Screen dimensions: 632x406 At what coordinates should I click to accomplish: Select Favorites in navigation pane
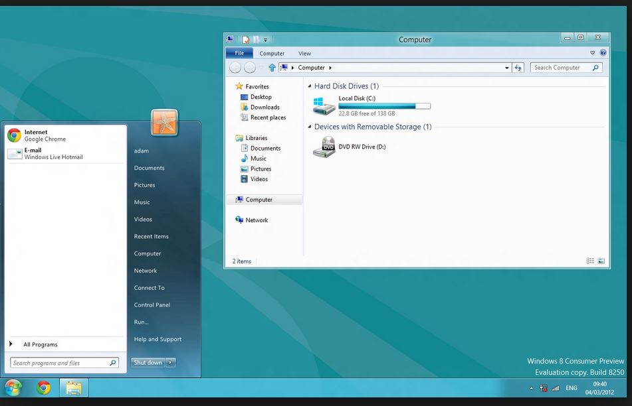coord(253,86)
